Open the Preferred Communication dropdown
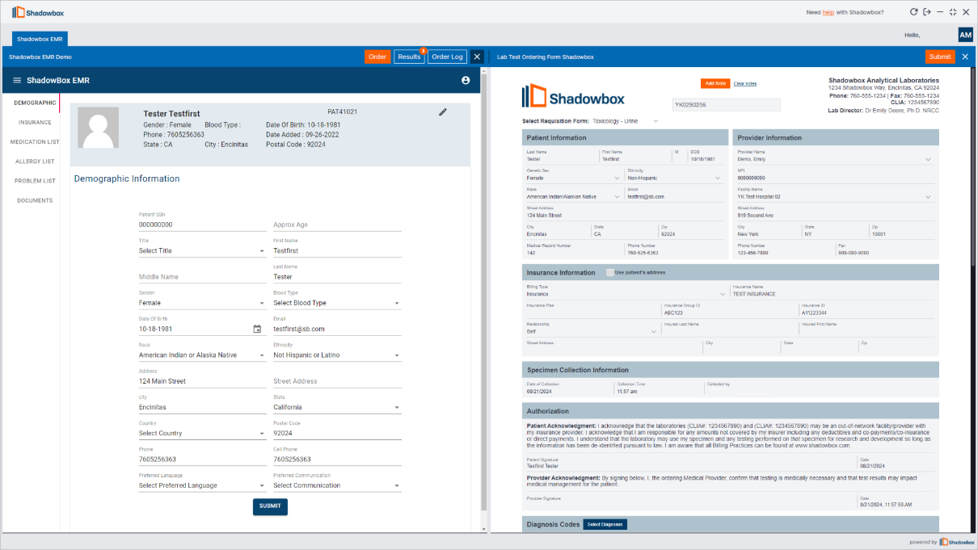 337,485
